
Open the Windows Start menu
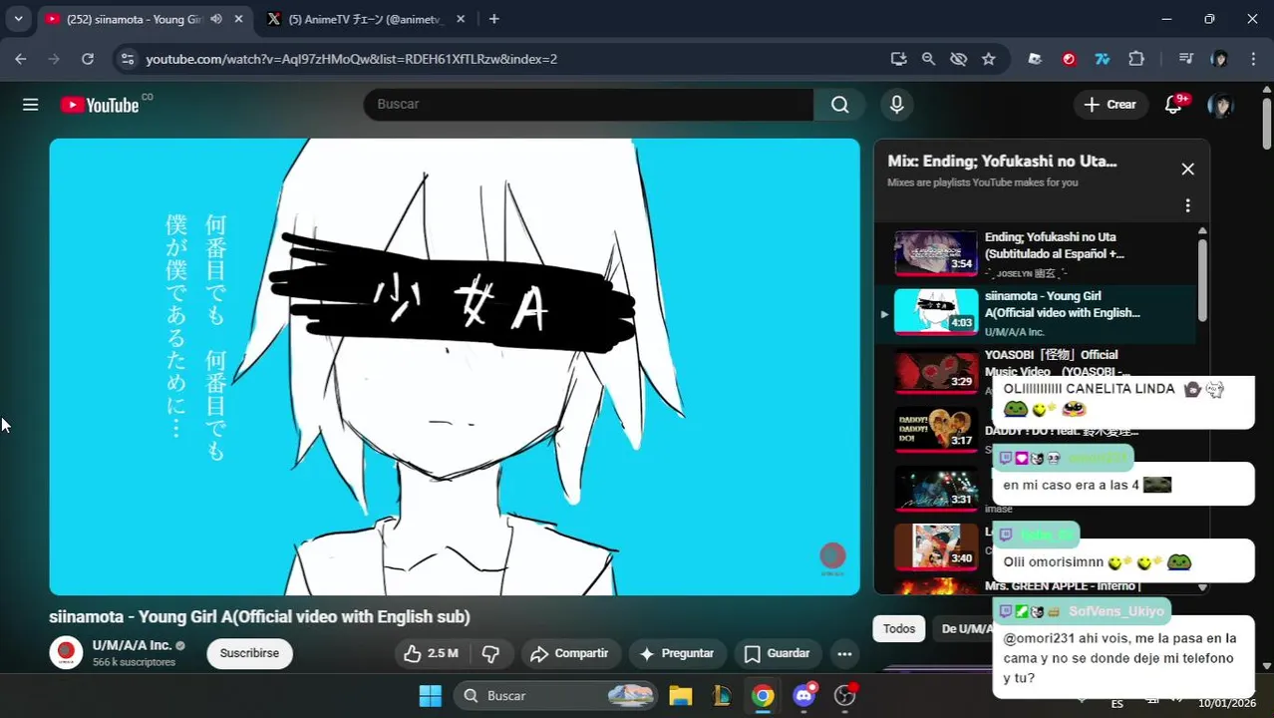pos(430,696)
